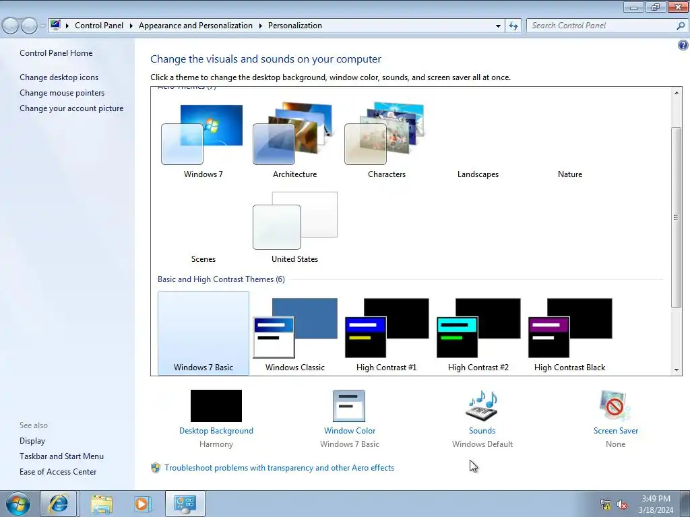
Task: Open Desktop Background settings icon
Action: coord(216,406)
